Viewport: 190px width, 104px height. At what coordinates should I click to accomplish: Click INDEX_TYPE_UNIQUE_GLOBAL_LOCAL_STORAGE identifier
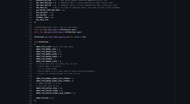(53, 81)
